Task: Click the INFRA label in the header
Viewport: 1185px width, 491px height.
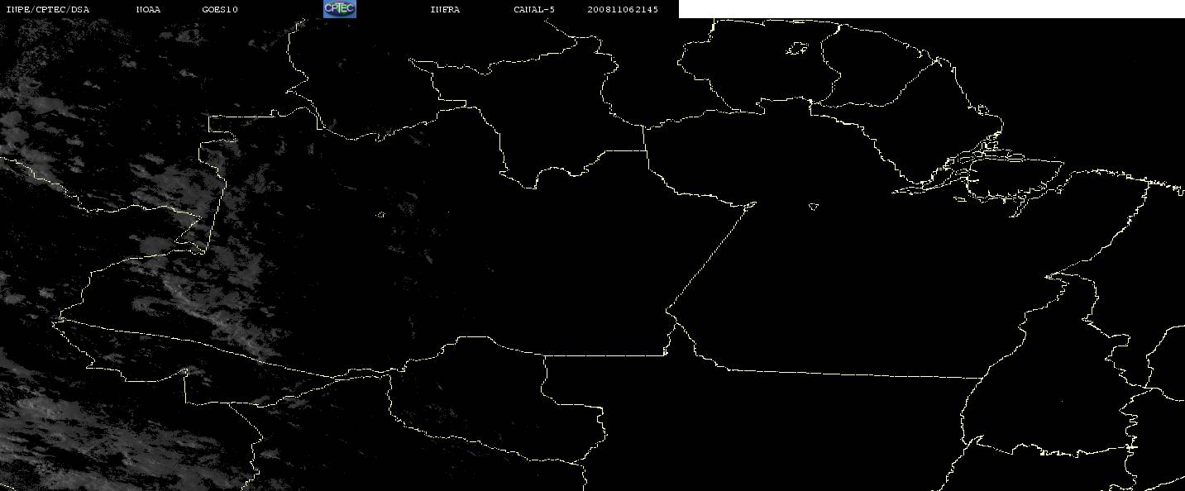Action: point(445,9)
